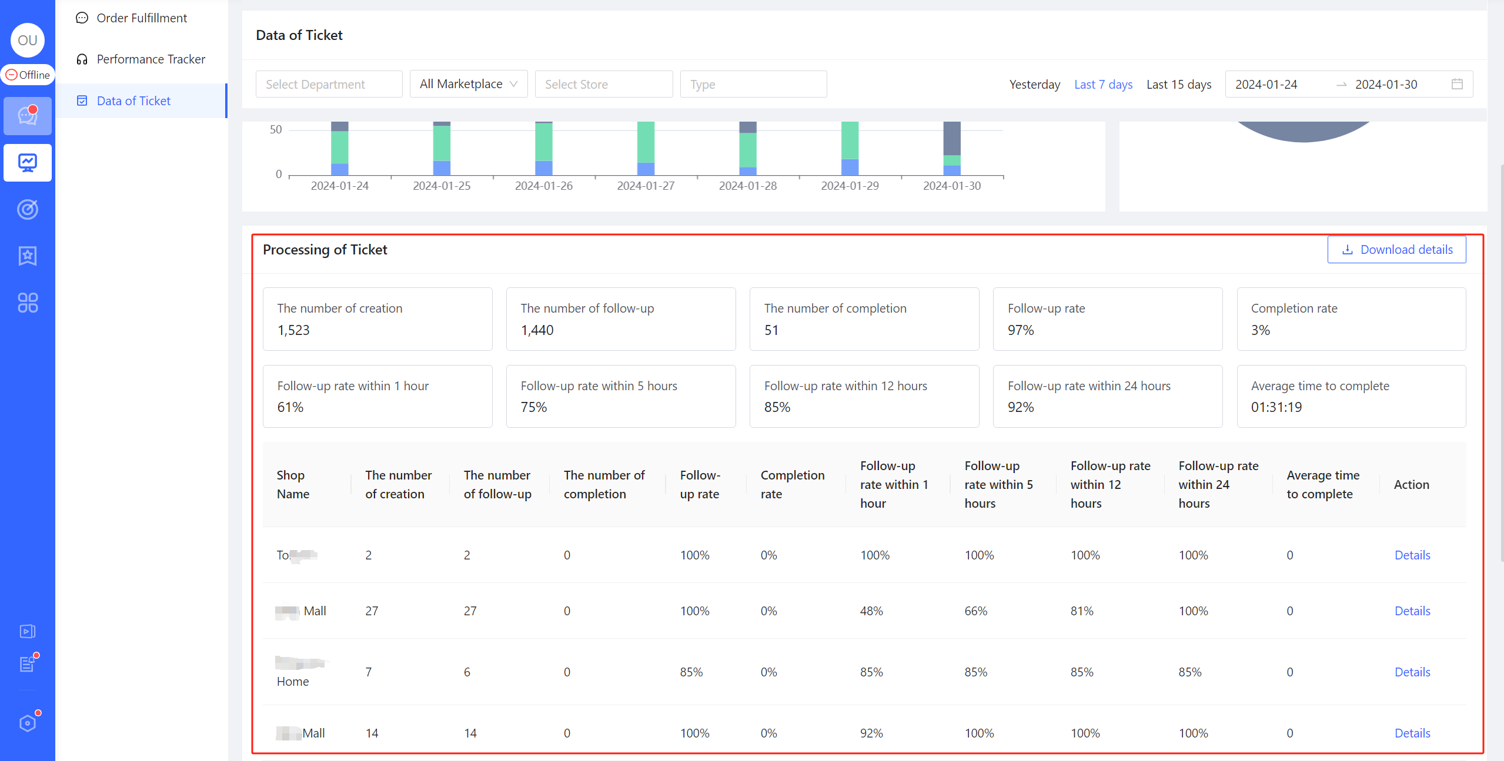Open the calendar icon in date picker

pos(1457,84)
